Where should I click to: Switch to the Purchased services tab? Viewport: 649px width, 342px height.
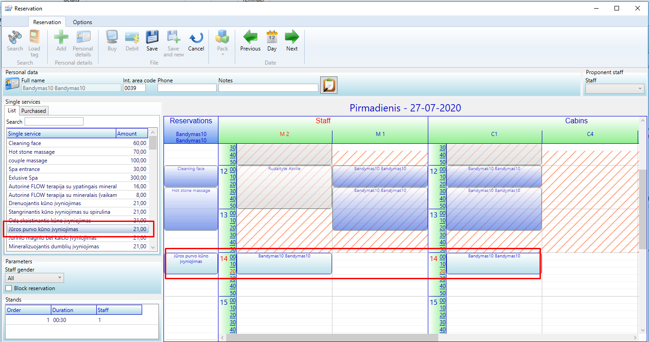34,111
